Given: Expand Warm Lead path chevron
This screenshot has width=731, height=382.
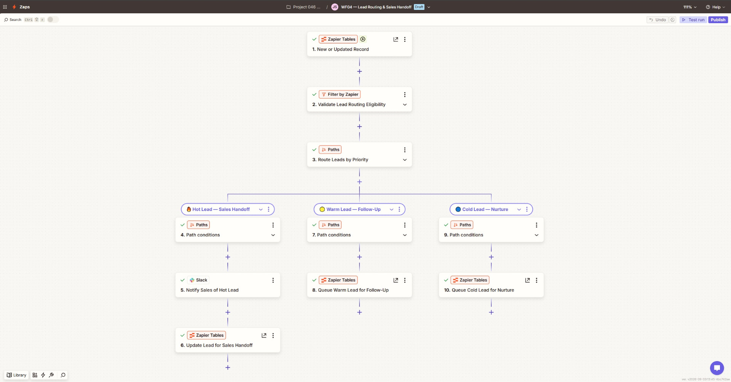Looking at the screenshot, I should click(x=391, y=209).
